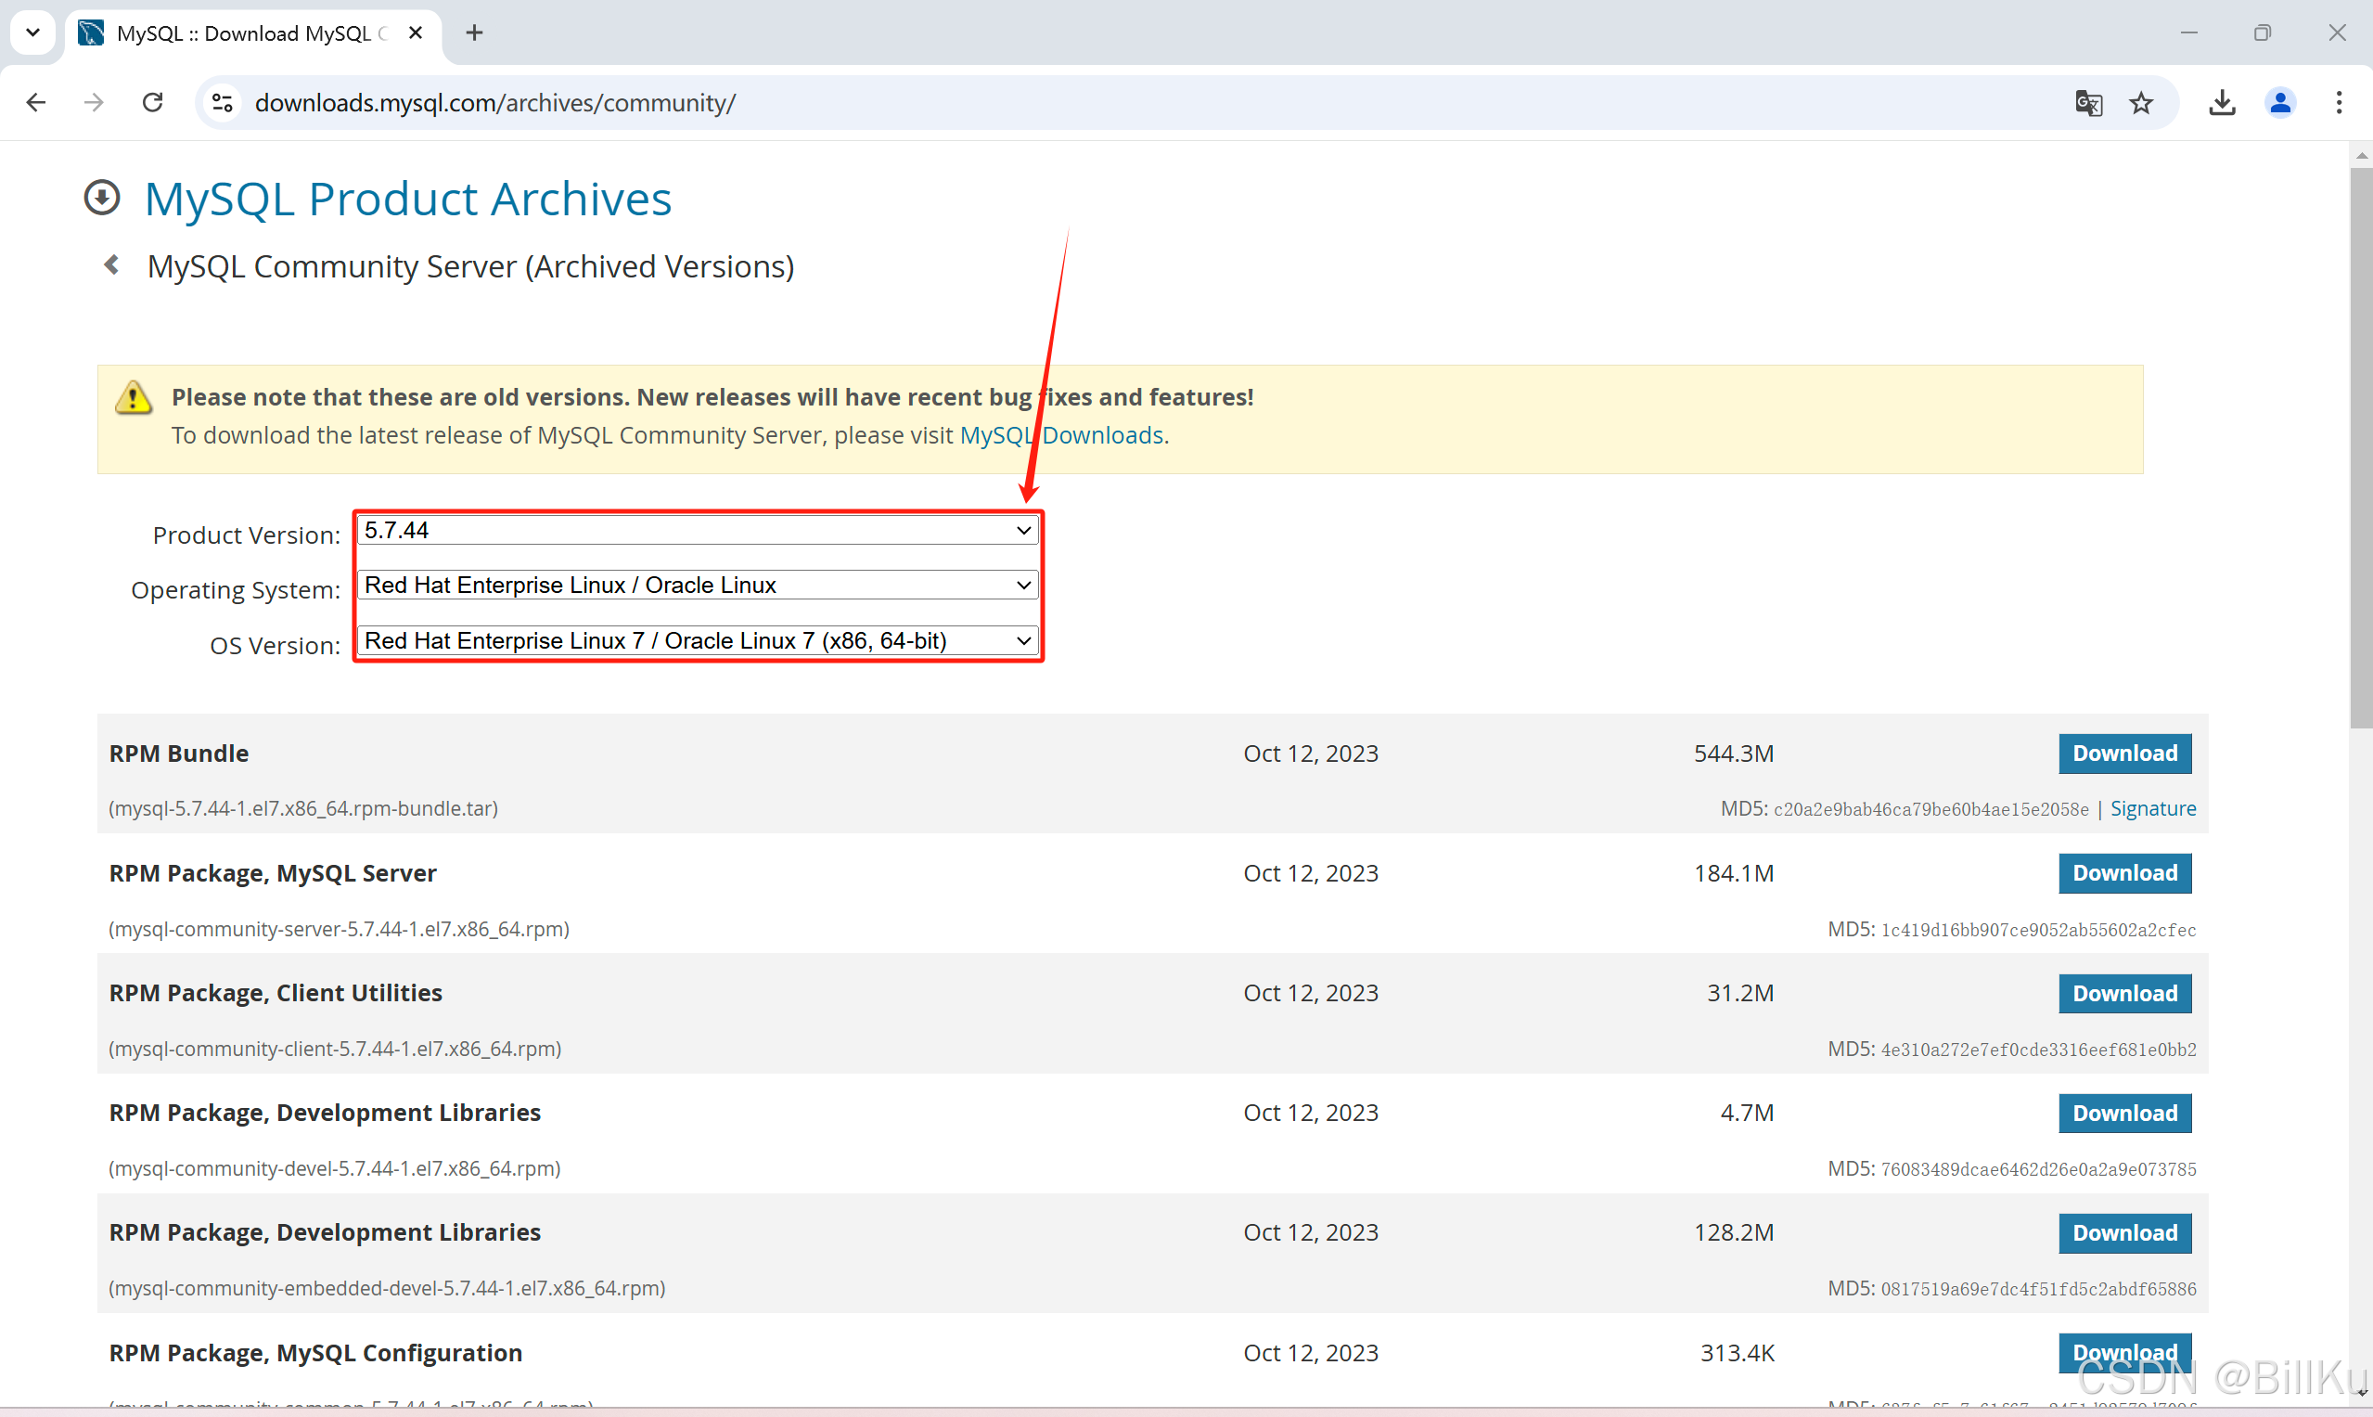Open the Product Version 5.7.44 dropdown

699,530
